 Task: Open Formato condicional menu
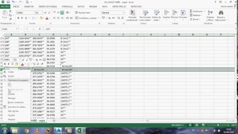(132, 15)
